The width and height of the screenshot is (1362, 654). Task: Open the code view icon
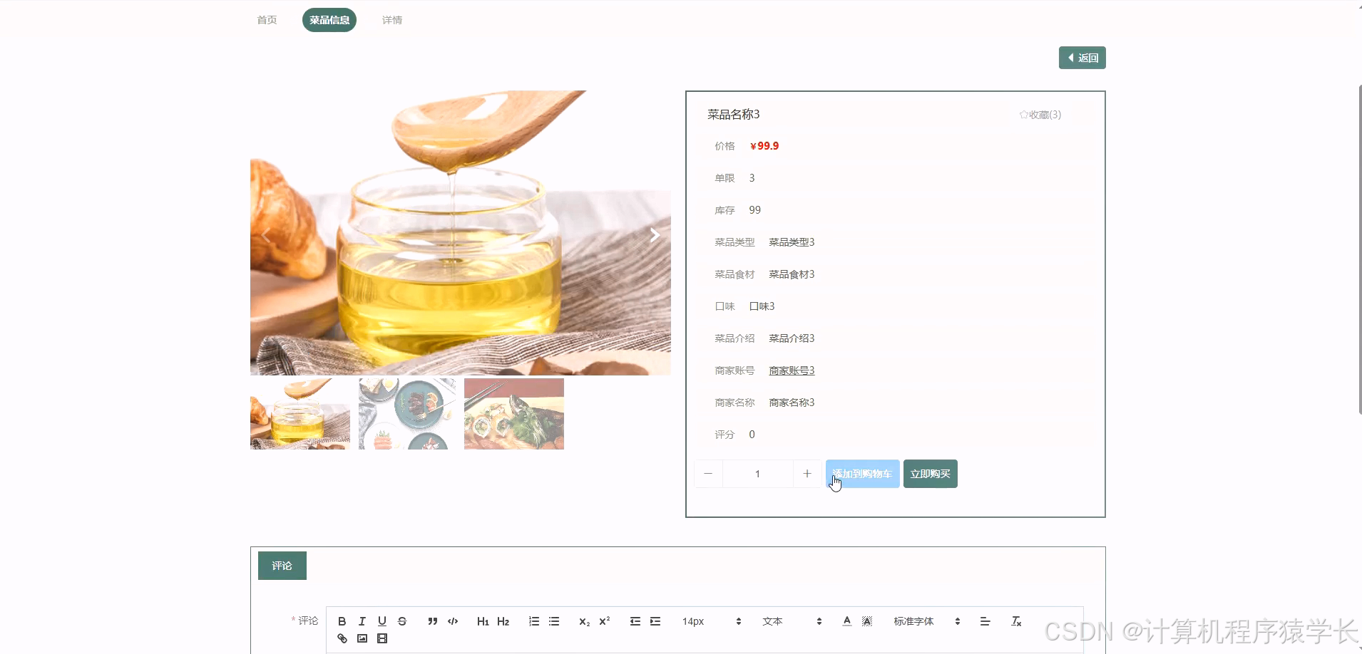click(x=452, y=621)
